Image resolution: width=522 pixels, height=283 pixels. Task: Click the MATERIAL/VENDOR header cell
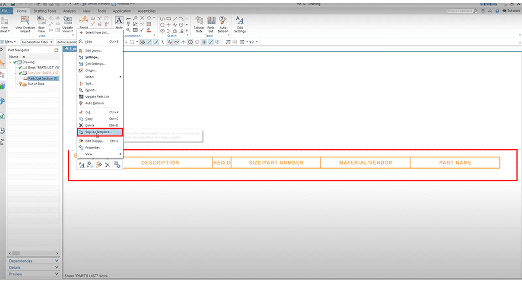tap(366, 163)
